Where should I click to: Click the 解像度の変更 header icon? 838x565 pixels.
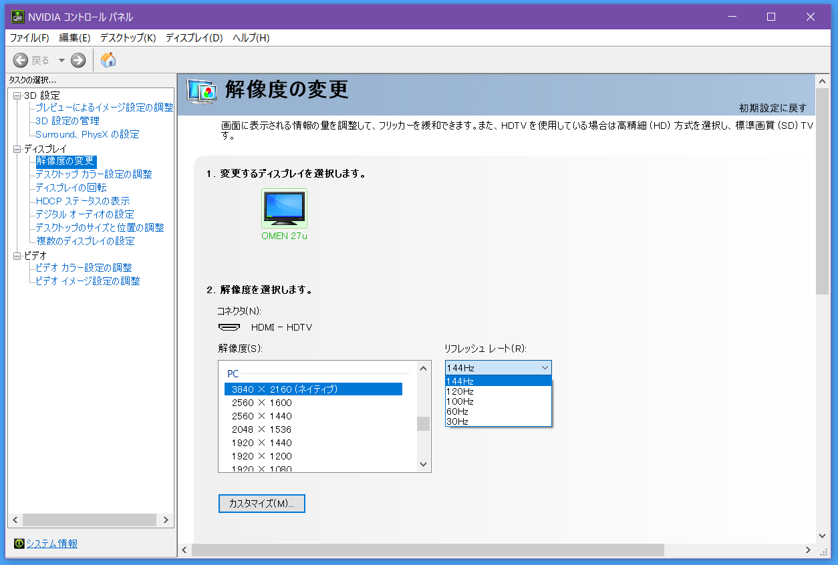202,91
